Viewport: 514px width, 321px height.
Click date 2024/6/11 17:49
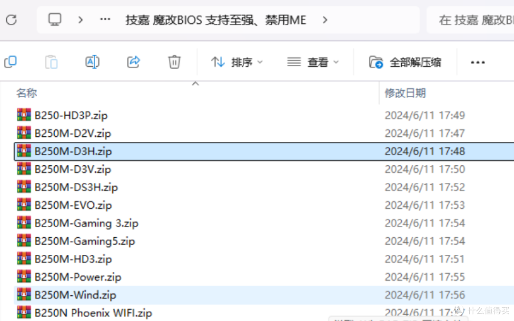425,115
